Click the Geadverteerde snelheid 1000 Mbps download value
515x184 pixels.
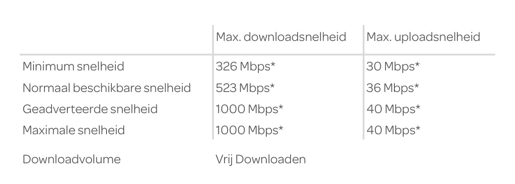click(x=249, y=109)
